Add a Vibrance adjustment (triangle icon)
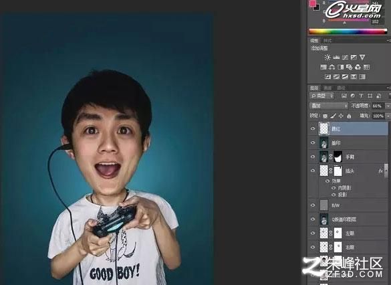The height and width of the screenshot is (285, 391). click(362, 58)
